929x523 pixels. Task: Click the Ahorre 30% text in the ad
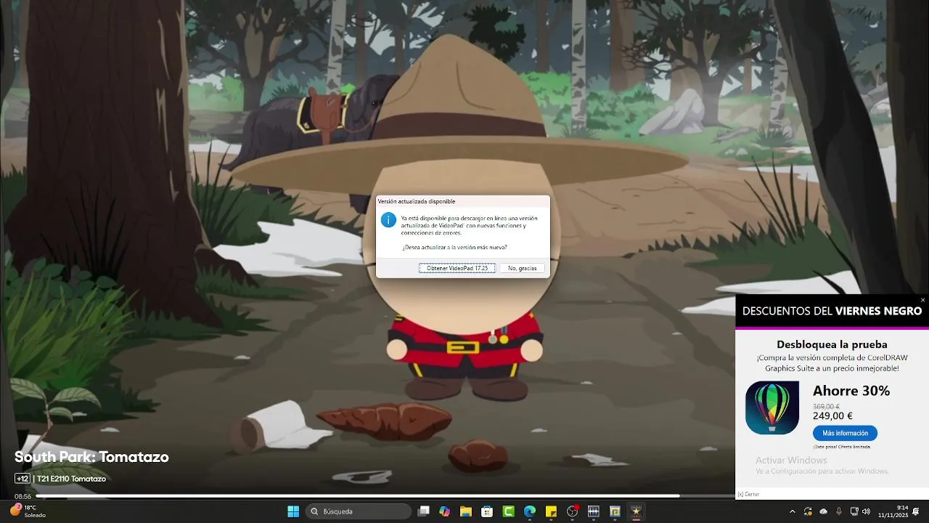[x=851, y=391]
